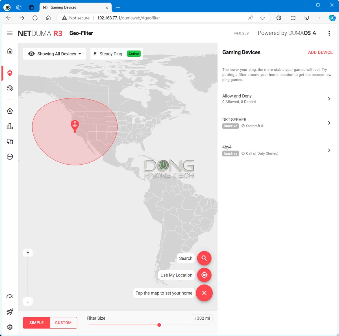Open the Home dashboard sidebar icon

tap(10, 51)
